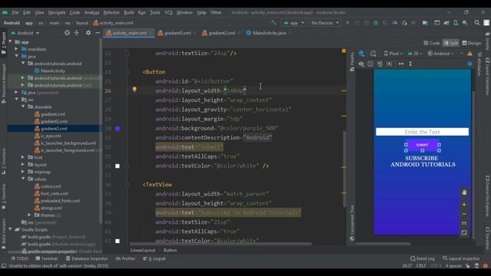Run the app with green play button
Image resolution: width=491 pixels, height=276 pixels.
348,23
